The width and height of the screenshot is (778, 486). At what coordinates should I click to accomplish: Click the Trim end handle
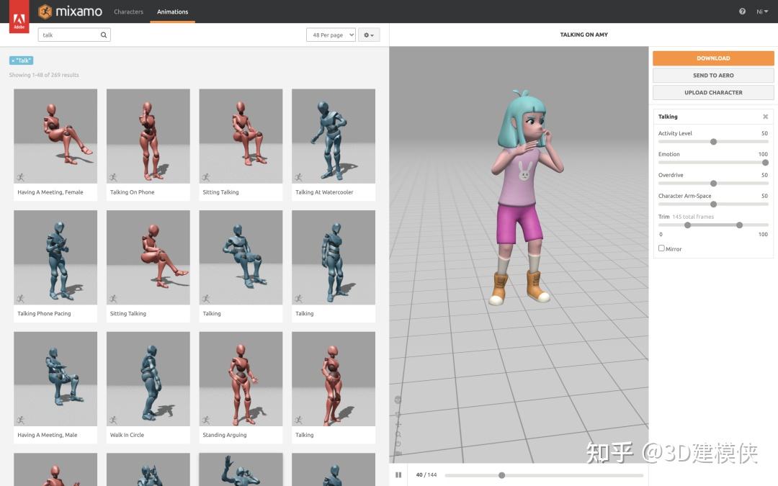coord(739,225)
